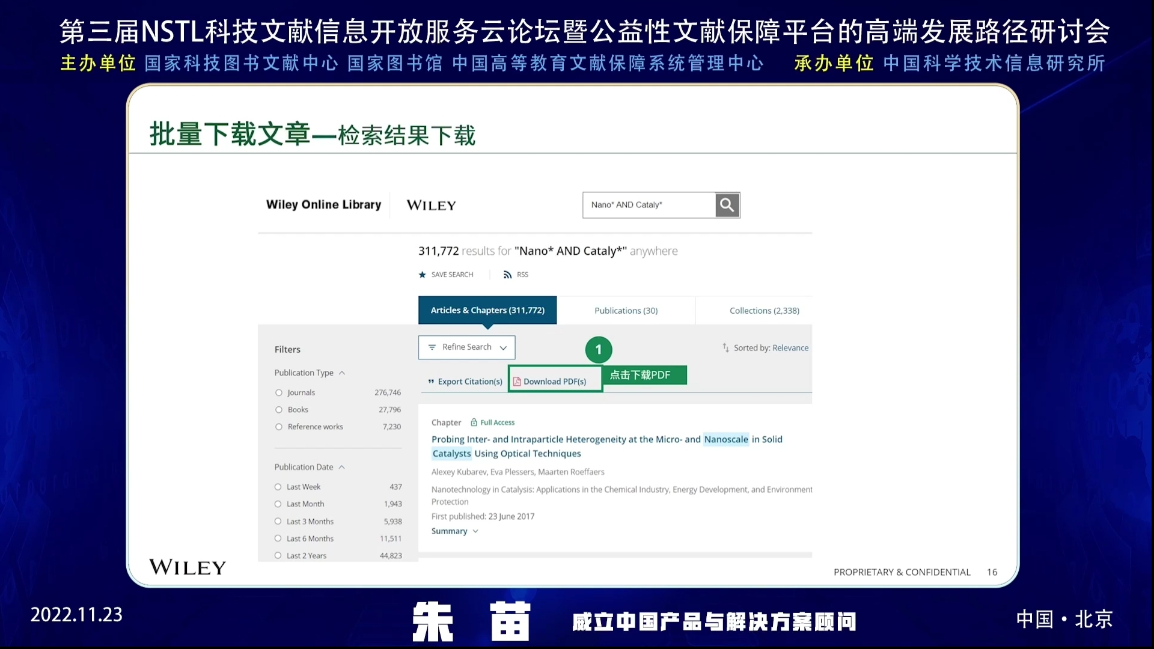Click the Save Search star icon
1154x649 pixels.
(x=423, y=275)
